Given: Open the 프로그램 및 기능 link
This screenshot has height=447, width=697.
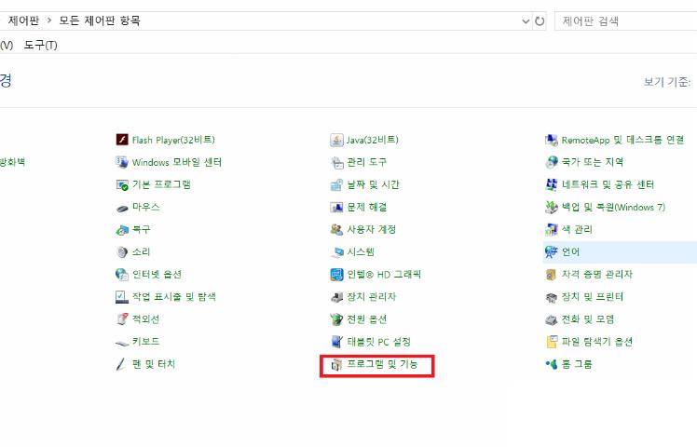Looking at the screenshot, I should (382, 364).
